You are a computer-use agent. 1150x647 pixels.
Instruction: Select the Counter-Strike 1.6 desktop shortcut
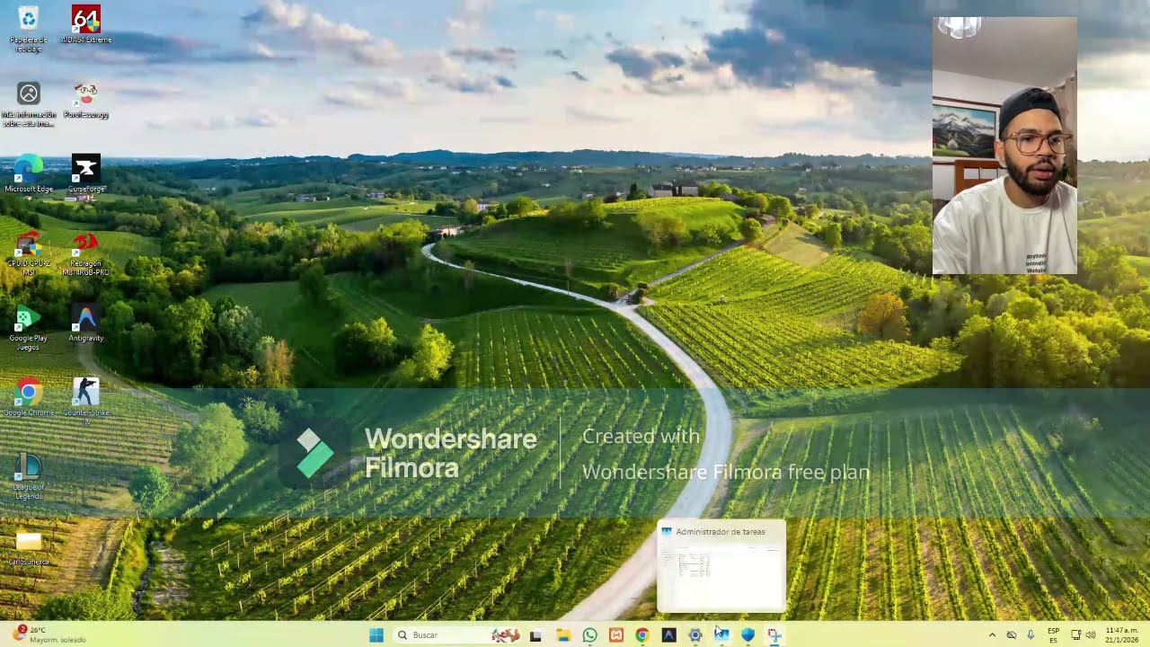(x=86, y=401)
